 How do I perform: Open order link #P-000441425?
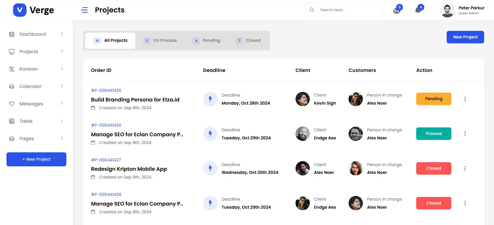[106, 90]
